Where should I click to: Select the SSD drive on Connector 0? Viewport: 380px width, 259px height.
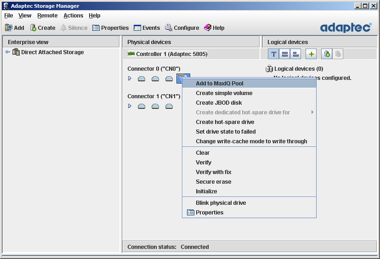(180, 78)
